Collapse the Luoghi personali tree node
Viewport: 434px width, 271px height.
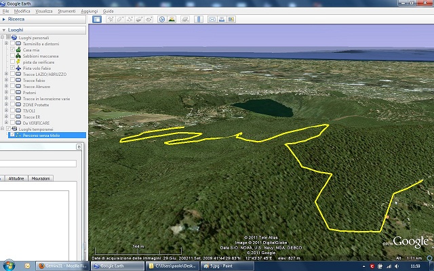2,37
